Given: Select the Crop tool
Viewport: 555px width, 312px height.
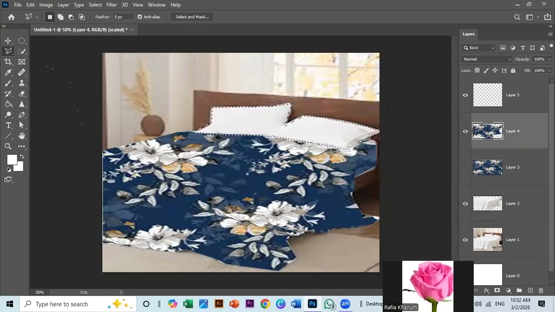Looking at the screenshot, I should coord(8,62).
